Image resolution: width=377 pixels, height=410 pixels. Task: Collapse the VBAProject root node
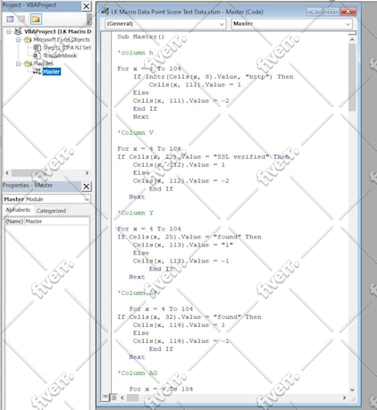tap(9, 31)
